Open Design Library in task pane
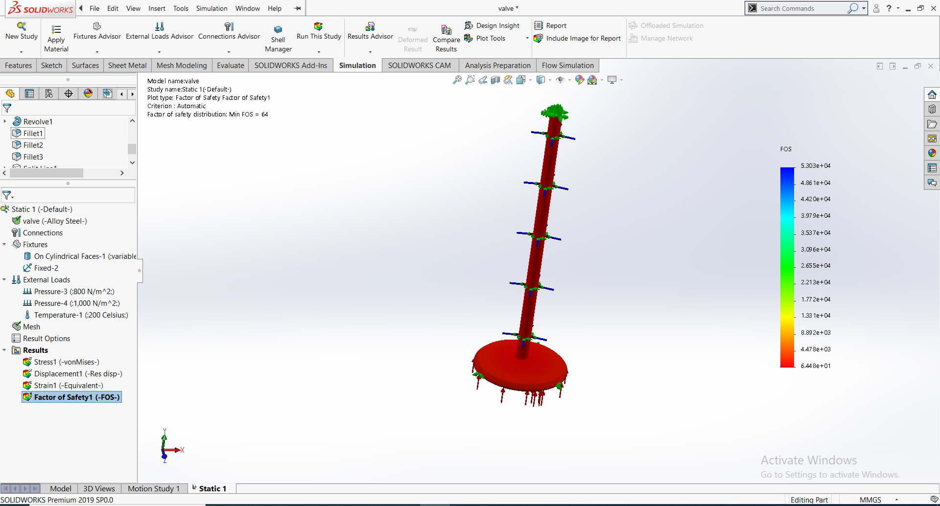Viewport: 940px width, 506px height. click(x=932, y=109)
